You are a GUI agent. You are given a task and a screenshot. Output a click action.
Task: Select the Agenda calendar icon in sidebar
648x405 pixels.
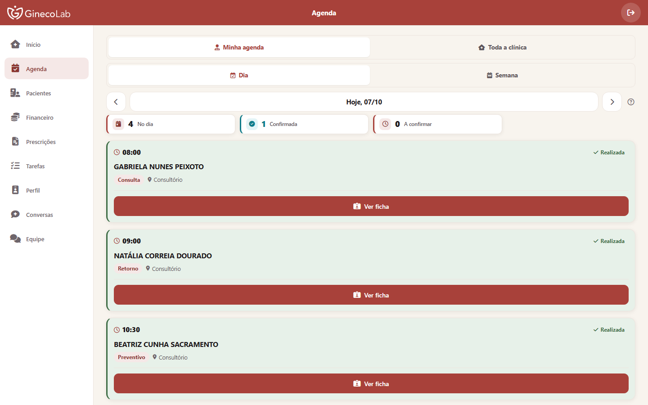pos(15,68)
